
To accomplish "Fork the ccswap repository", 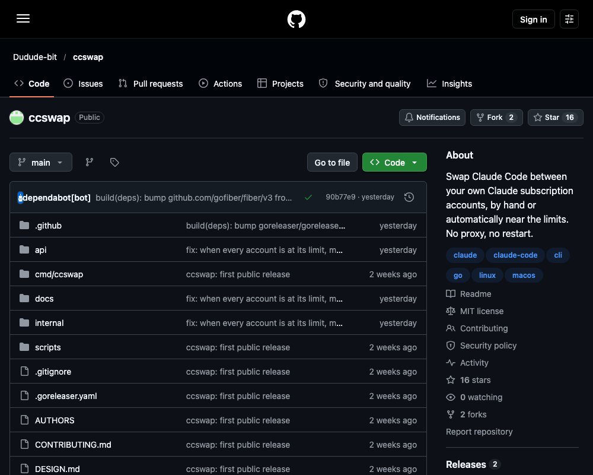I will point(496,118).
